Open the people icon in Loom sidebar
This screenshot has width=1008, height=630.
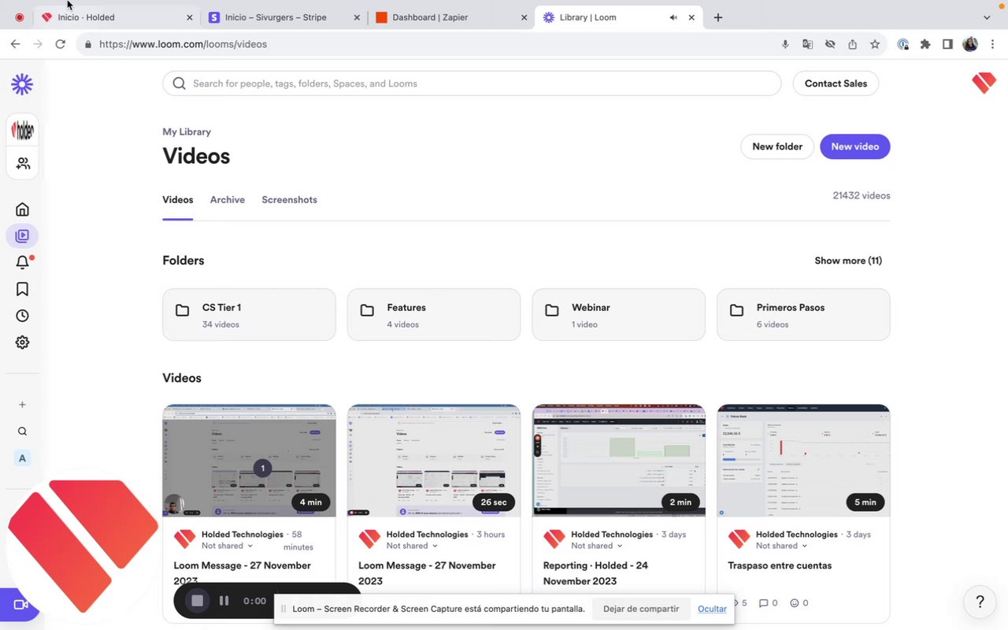pyautogui.click(x=23, y=164)
